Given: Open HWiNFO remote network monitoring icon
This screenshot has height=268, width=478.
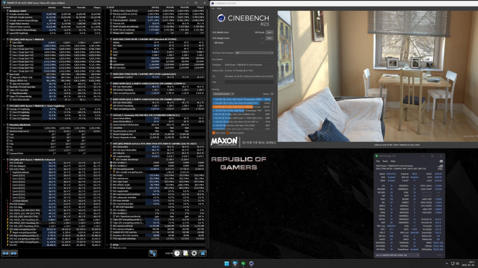Looking at the screenshot, I should click(x=153, y=253).
